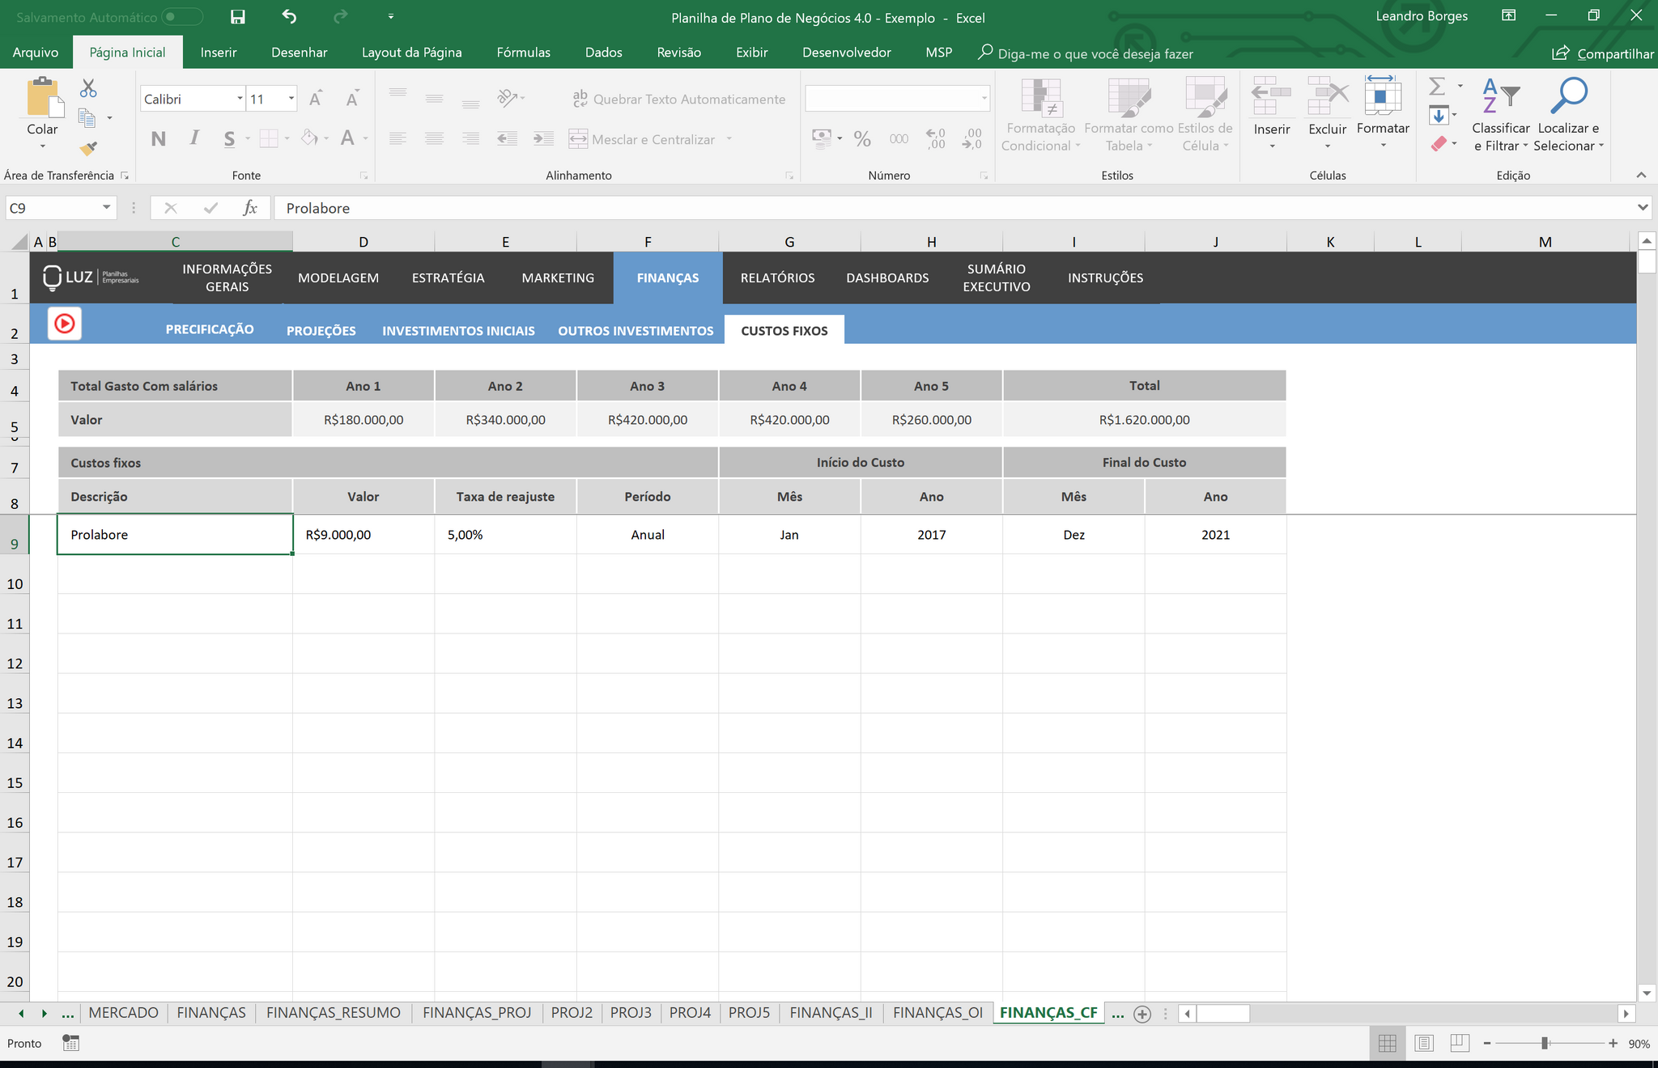The height and width of the screenshot is (1068, 1658).
Task: Toggle Italic formatting I button
Action: click(194, 138)
